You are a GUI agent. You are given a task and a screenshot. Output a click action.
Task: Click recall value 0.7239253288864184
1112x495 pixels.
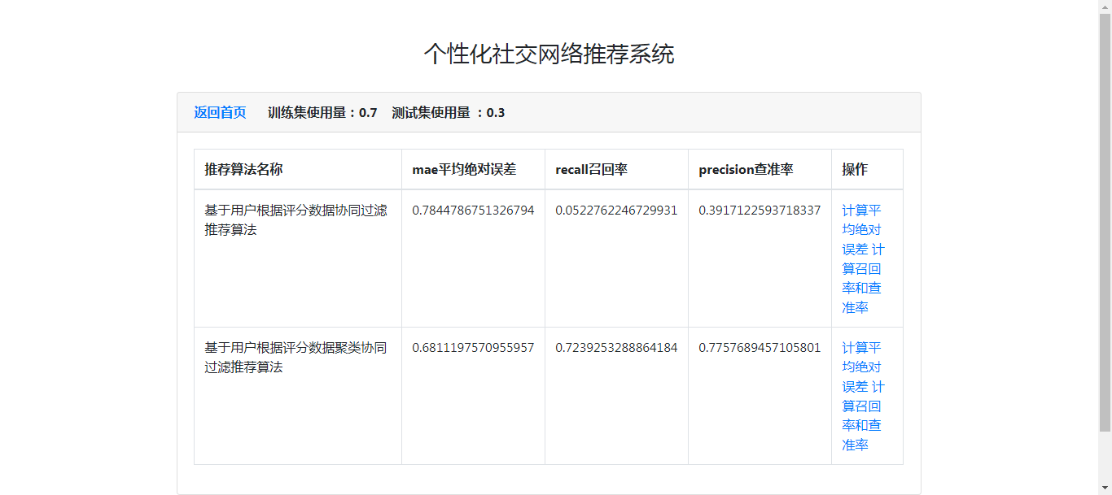pyautogui.click(x=616, y=347)
